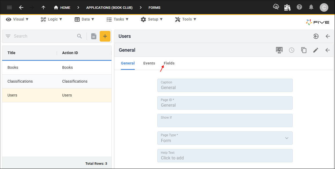The image size is (335, 169).
Task: Click the search magnifier icon
Action: (x=80, y=36)
